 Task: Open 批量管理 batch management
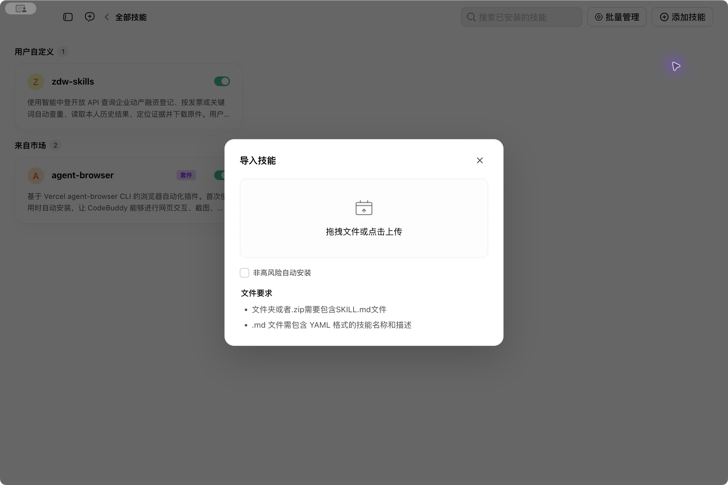click(x=617, y=17)
